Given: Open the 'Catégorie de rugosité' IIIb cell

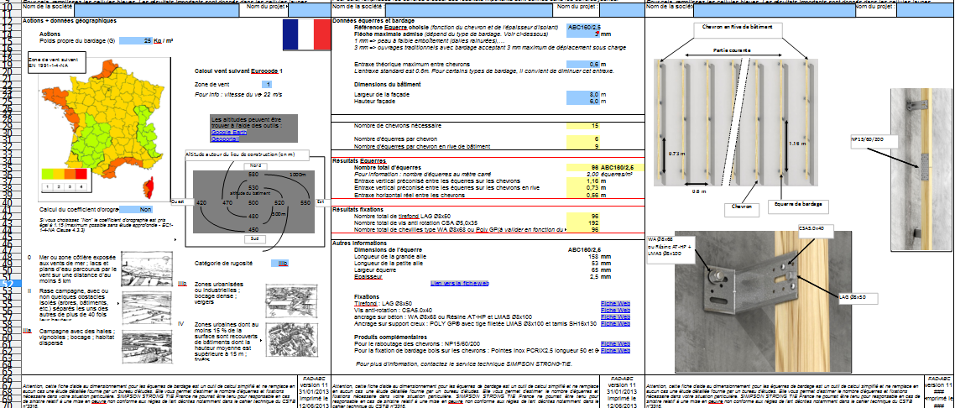Looking at the screenshot, I should (x=281, y=263).
